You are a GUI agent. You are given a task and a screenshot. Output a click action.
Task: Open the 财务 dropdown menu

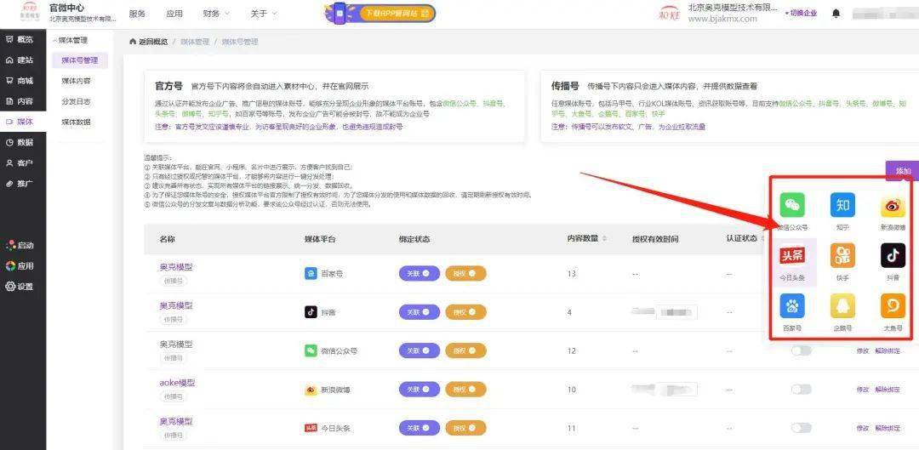[x=216, y=14]
